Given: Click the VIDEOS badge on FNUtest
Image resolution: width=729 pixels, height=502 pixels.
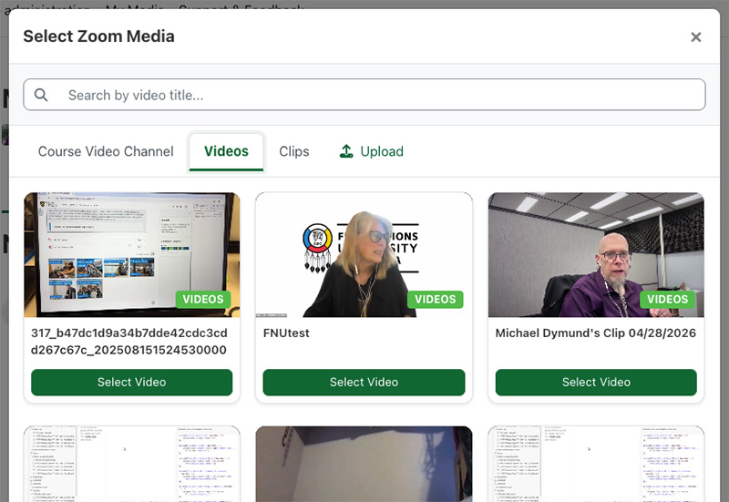Looking at the screenshot, I should coord(436,300).
